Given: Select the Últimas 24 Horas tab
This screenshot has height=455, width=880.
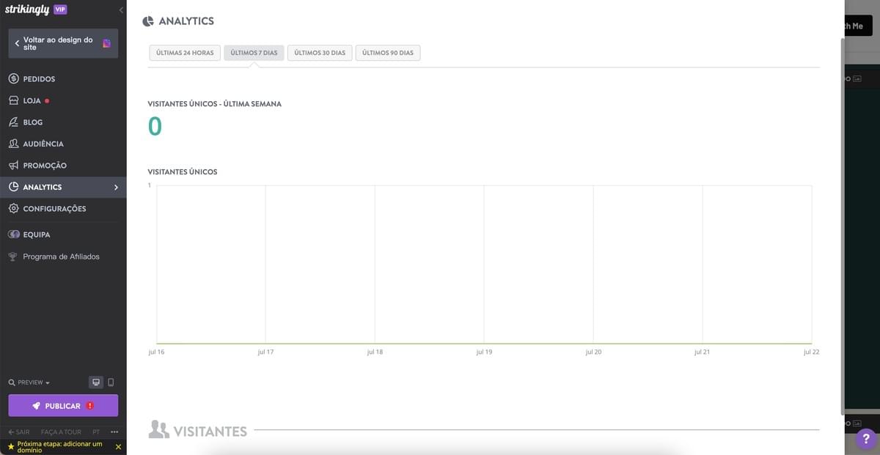Looking at the screenshot, I should [185, 53].
